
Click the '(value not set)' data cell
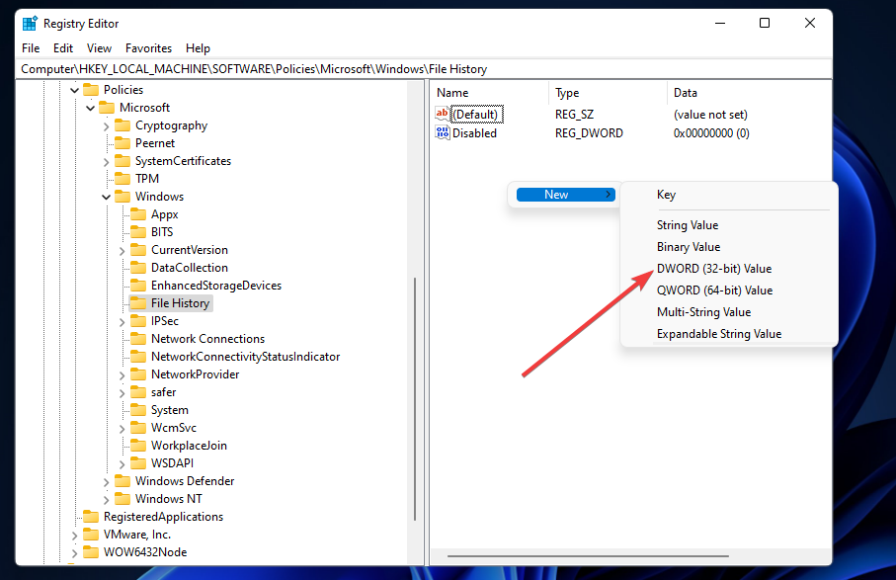(710, 115)
